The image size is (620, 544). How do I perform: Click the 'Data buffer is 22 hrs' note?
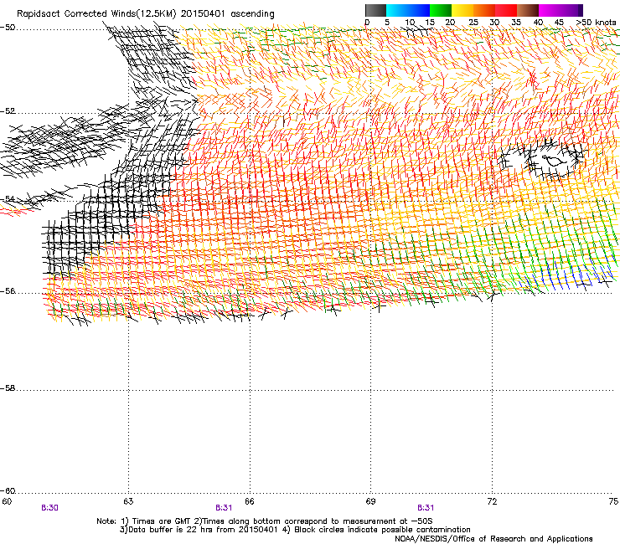[199, 530]
